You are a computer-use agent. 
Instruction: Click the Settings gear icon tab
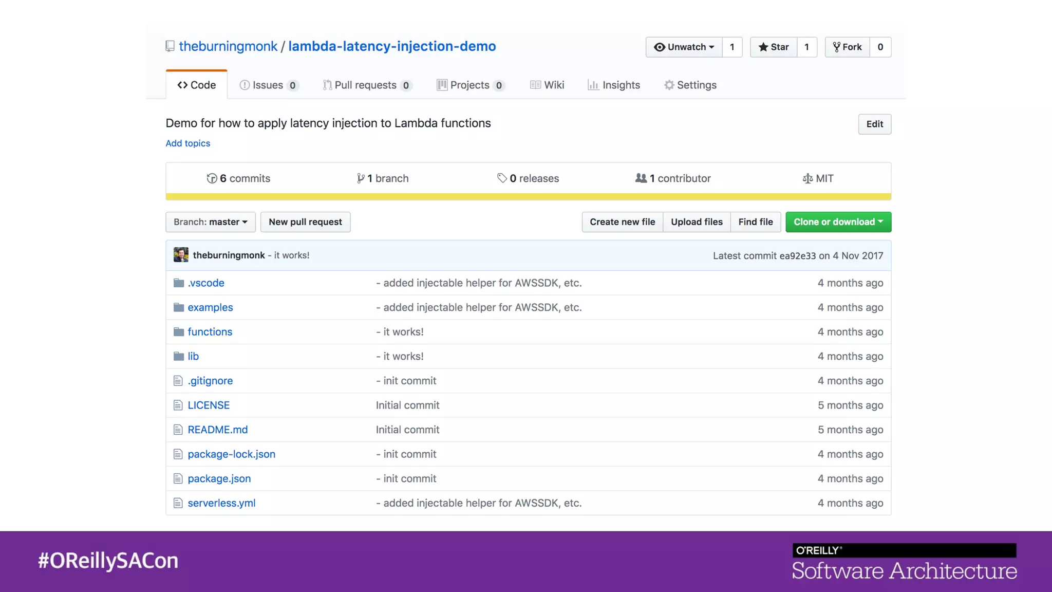tap(669, 85)
